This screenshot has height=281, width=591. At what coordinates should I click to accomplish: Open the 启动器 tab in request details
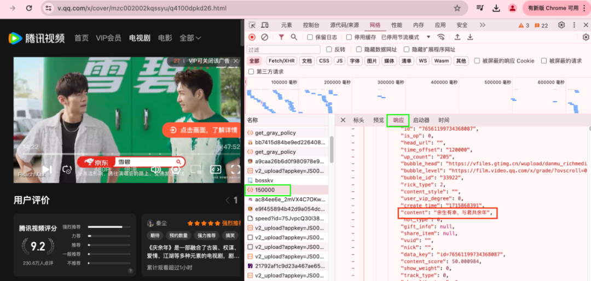click(421, 120)
